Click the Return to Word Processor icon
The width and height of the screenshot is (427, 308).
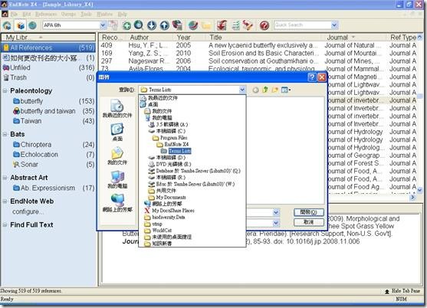248,25
